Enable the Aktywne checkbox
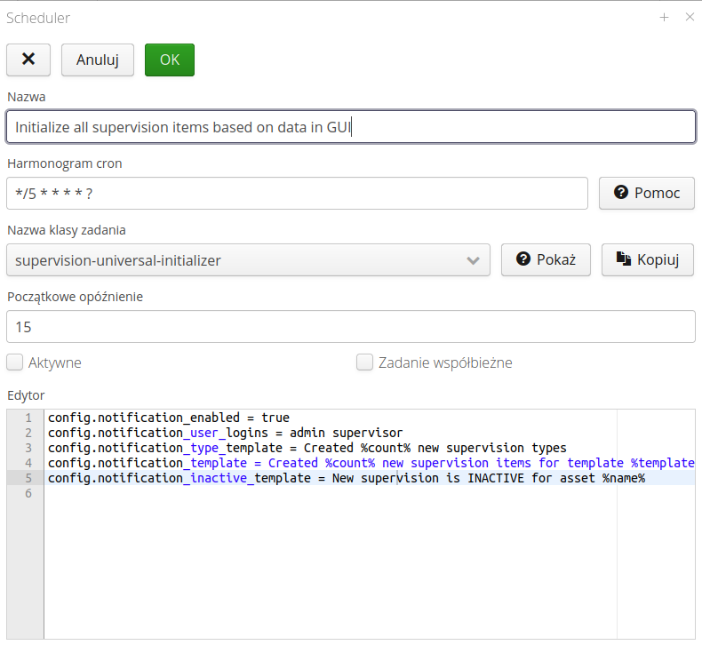Viewport: 702px width, 645px height. click(15, 362)
